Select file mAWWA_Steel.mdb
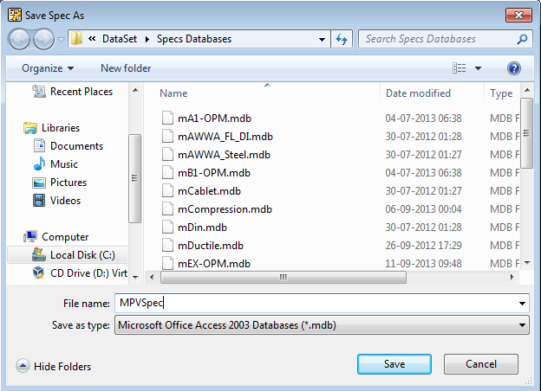The width and height of the screenshot is (541, 391). [224, 155]
